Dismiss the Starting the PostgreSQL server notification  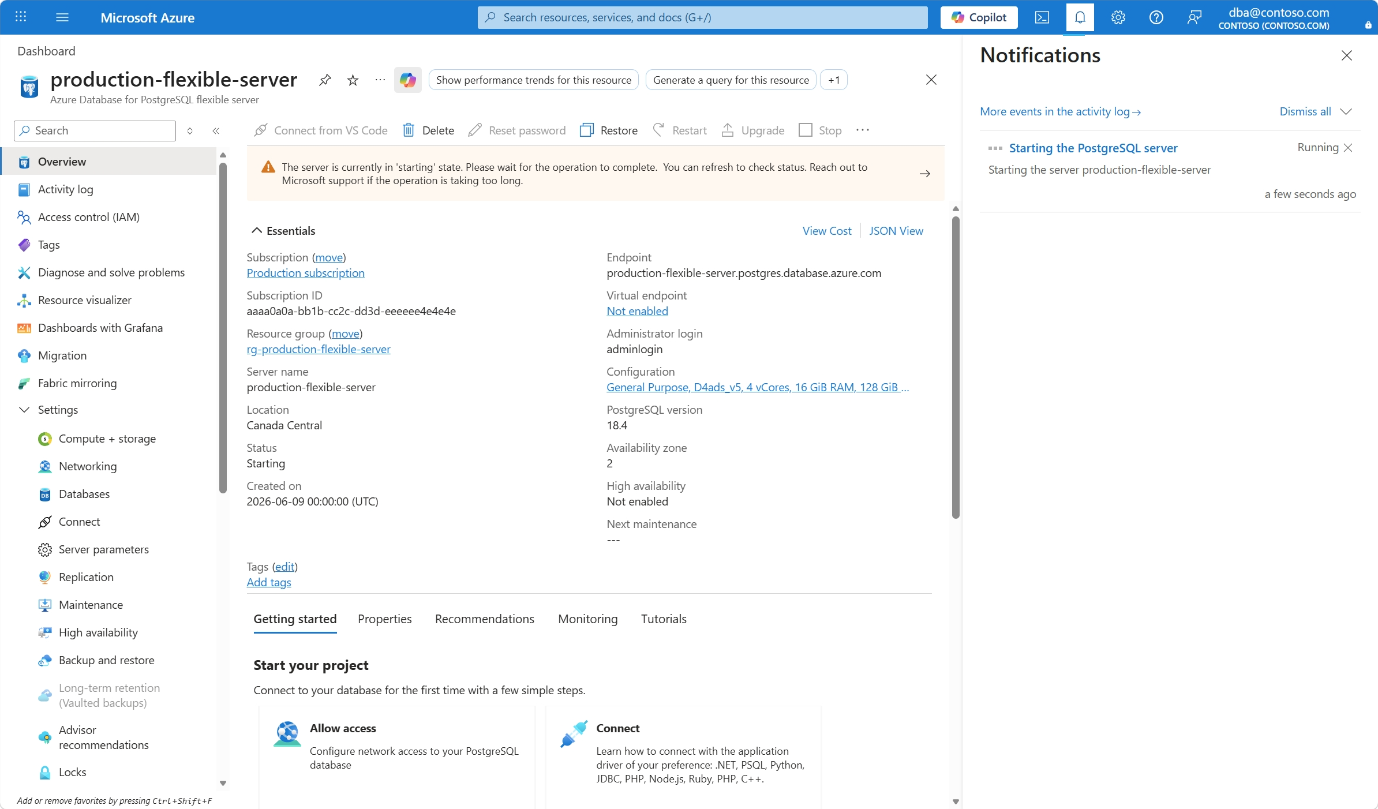(x=1348, y=148)
